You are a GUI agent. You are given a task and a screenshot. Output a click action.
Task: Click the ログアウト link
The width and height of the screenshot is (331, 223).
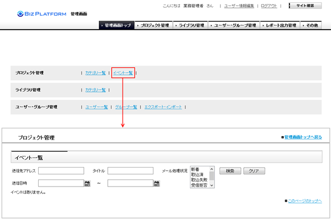pos(269,6)
